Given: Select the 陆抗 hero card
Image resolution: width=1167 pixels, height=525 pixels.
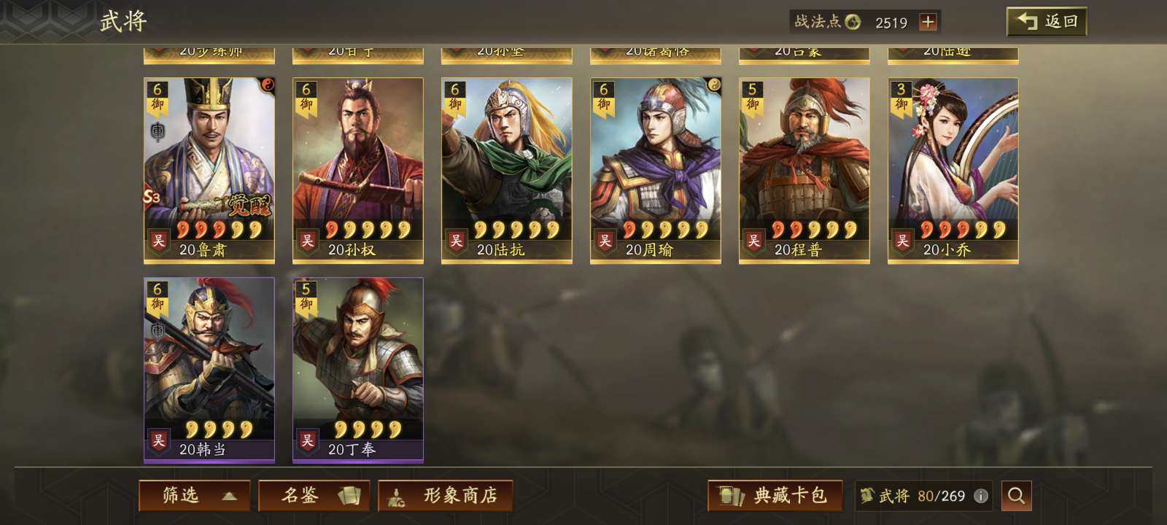Looking at the screenshot, I should [507, 170].
